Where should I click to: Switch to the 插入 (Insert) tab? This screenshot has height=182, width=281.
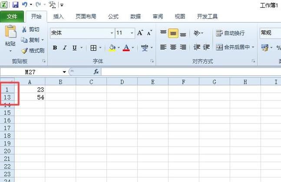click(x=59, y=16)
